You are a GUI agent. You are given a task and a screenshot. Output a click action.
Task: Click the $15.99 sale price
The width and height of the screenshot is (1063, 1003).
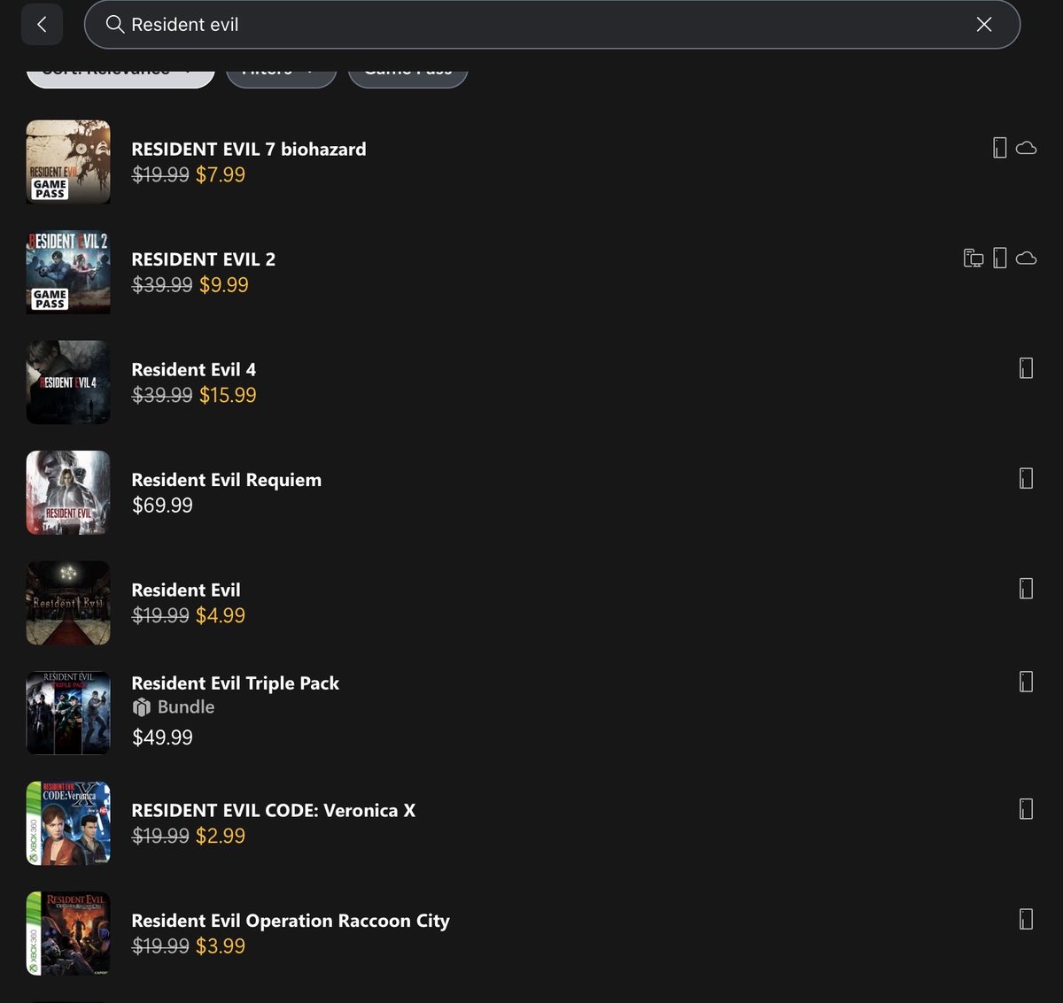tap(228, 395)
